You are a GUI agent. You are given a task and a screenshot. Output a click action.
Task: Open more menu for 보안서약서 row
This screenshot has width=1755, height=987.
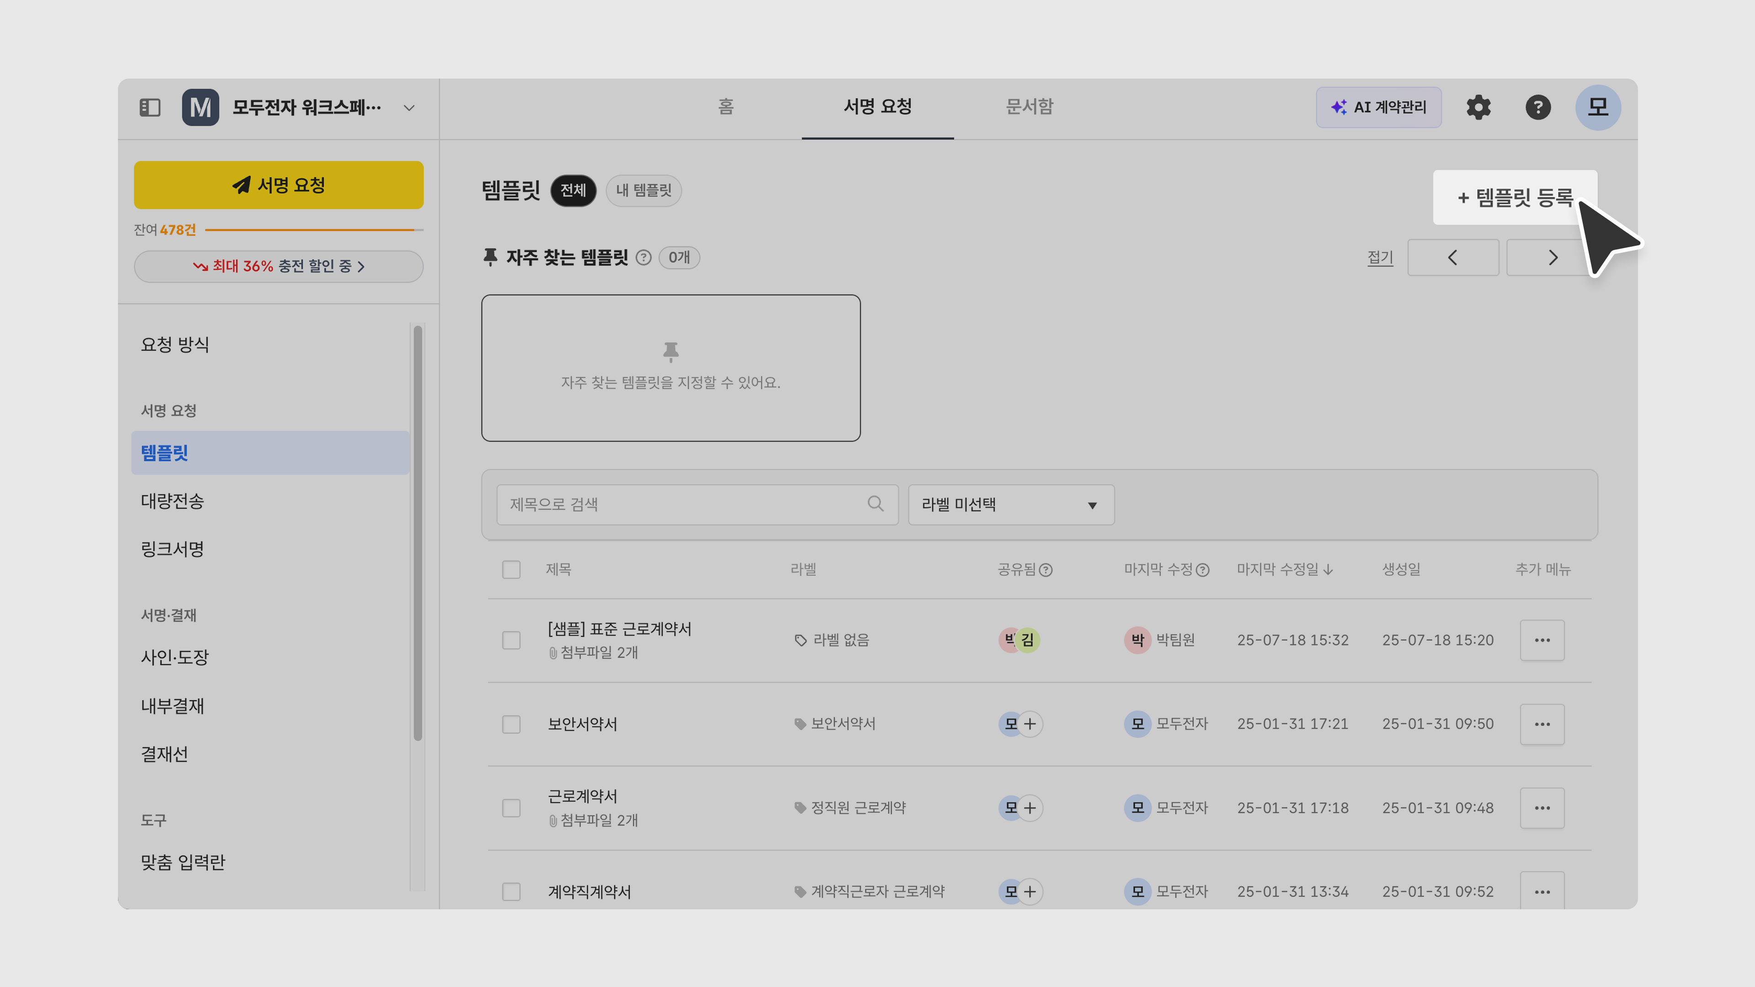coord(1542,724)
